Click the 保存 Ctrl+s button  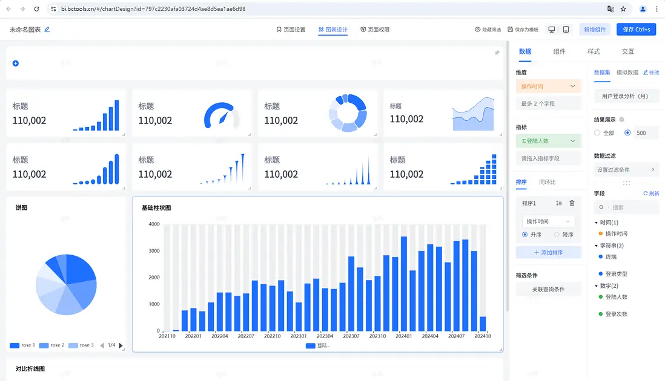pos(636,29)
